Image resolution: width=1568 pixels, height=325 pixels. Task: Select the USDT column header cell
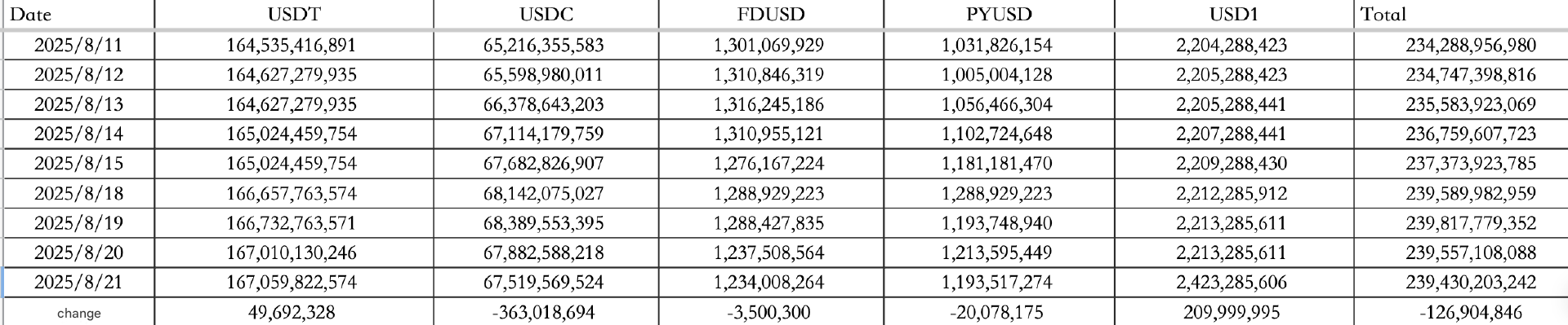coord(294,14)
